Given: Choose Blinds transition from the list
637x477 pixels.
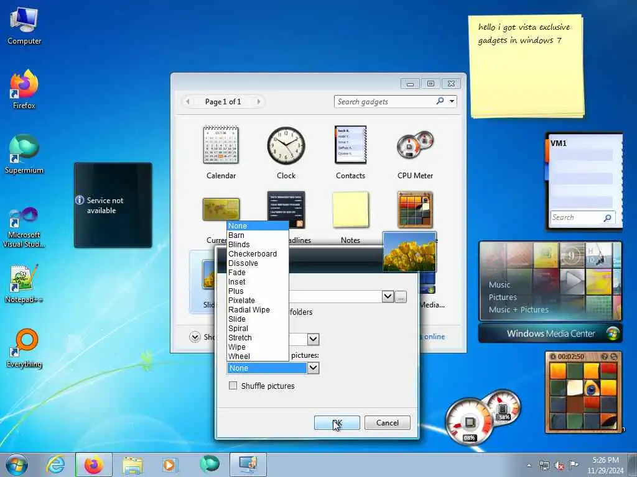Looking at the screenshot, I should [258, 245].
